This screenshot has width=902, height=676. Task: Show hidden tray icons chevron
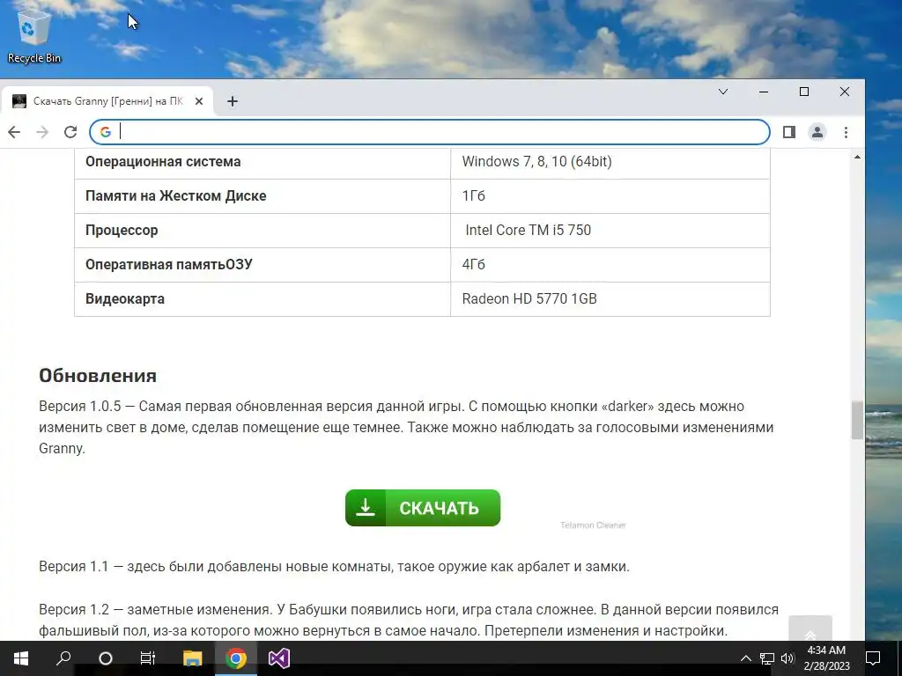pos(745,658)
